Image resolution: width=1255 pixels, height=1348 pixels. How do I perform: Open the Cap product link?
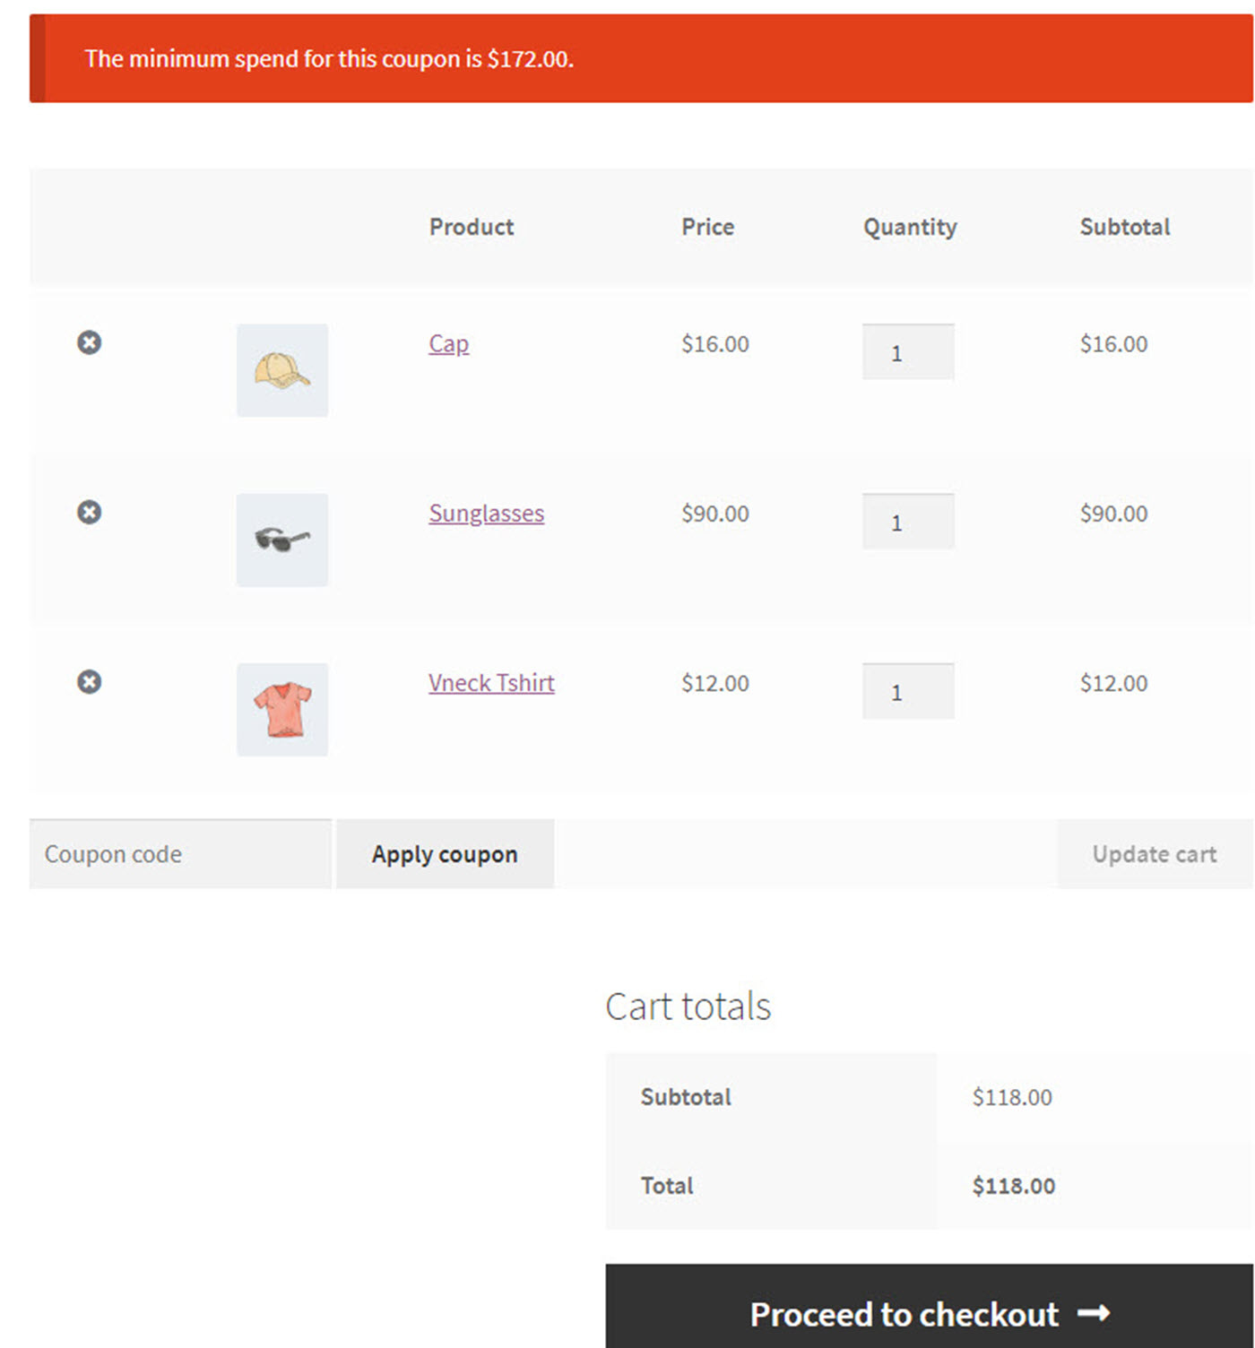[x=448, y=343]
